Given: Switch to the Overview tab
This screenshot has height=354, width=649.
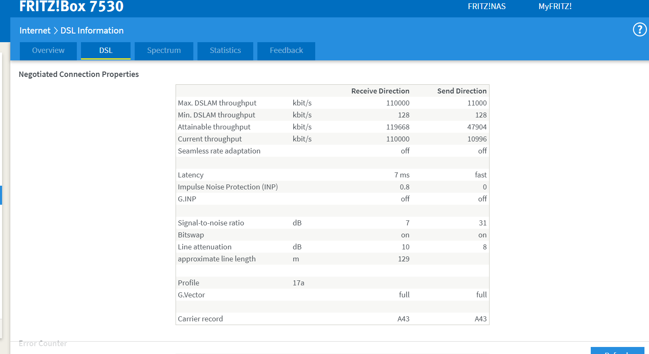Looking at the screenshot, I should (48, 50).
